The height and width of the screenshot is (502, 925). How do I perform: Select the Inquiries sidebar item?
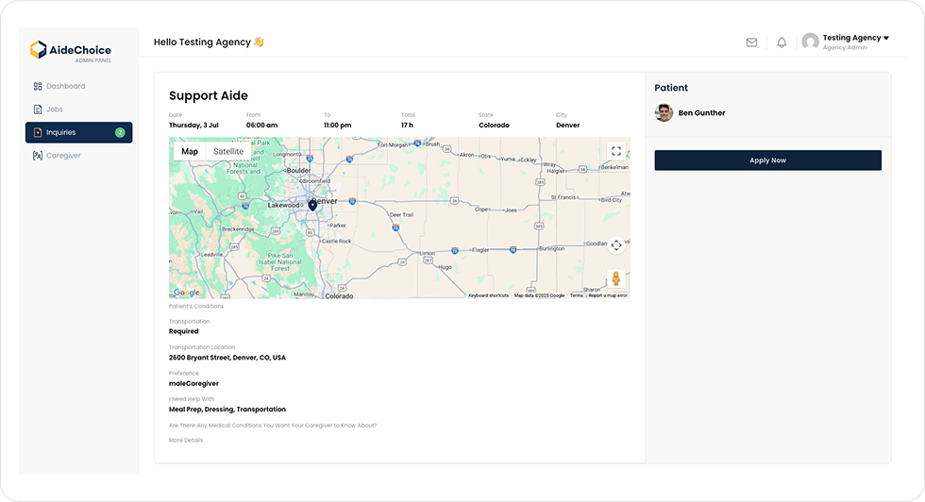(x=78, y=132)
